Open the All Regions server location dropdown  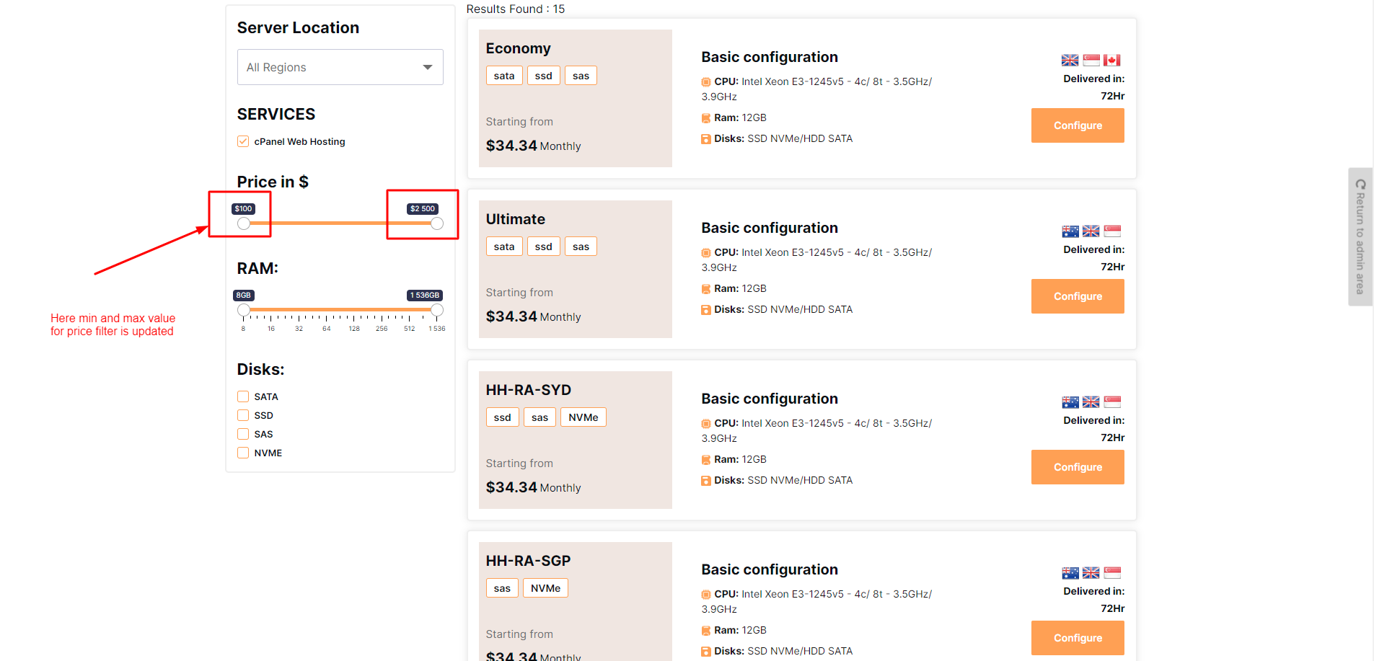[340, 67]
